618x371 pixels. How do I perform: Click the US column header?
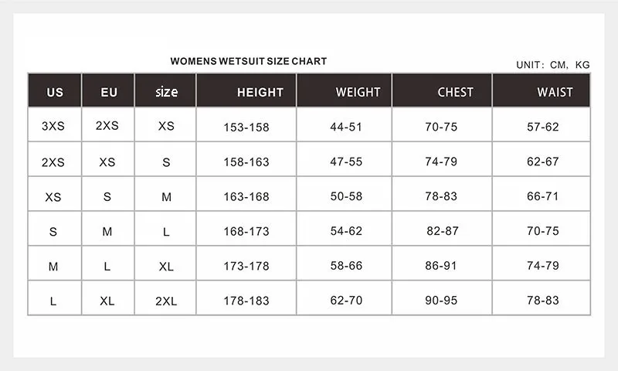tap(55, 90)
